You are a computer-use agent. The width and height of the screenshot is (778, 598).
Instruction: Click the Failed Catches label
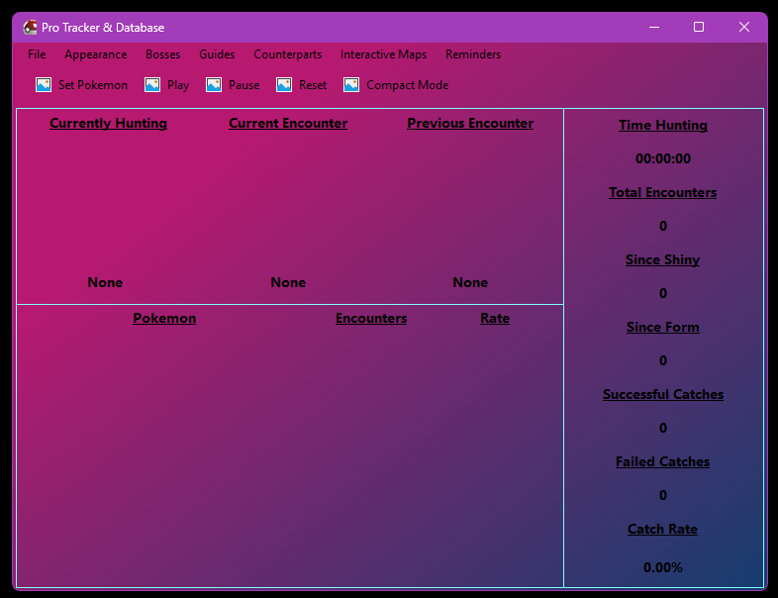(663, 461)
